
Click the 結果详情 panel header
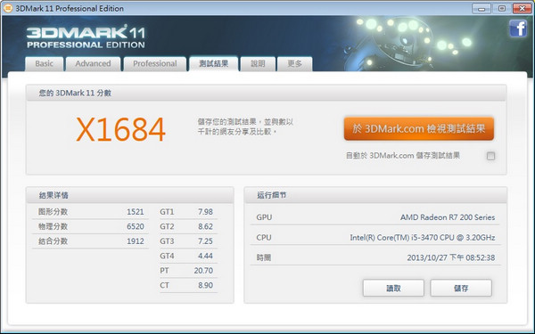click(x=129, y=195)
